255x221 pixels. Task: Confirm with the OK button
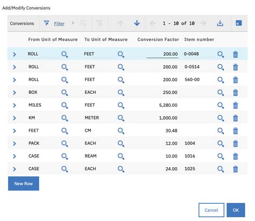click(236, 210)
